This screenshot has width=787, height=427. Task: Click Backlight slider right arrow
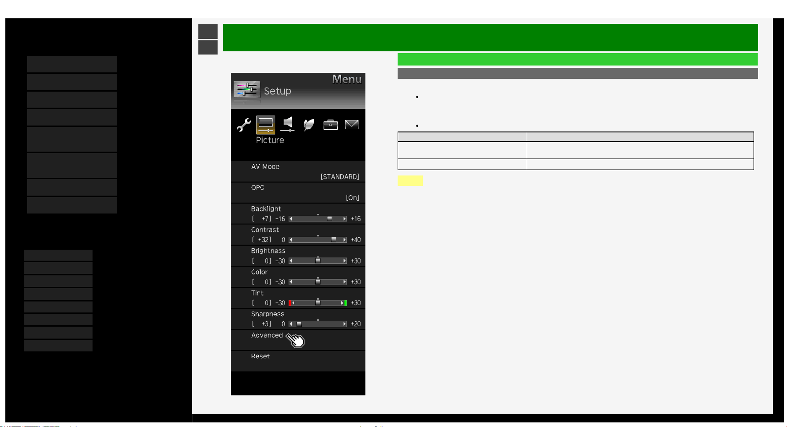pos(344,219)
